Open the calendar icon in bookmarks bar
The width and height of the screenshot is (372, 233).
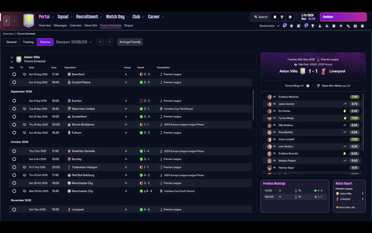(355, 26)
